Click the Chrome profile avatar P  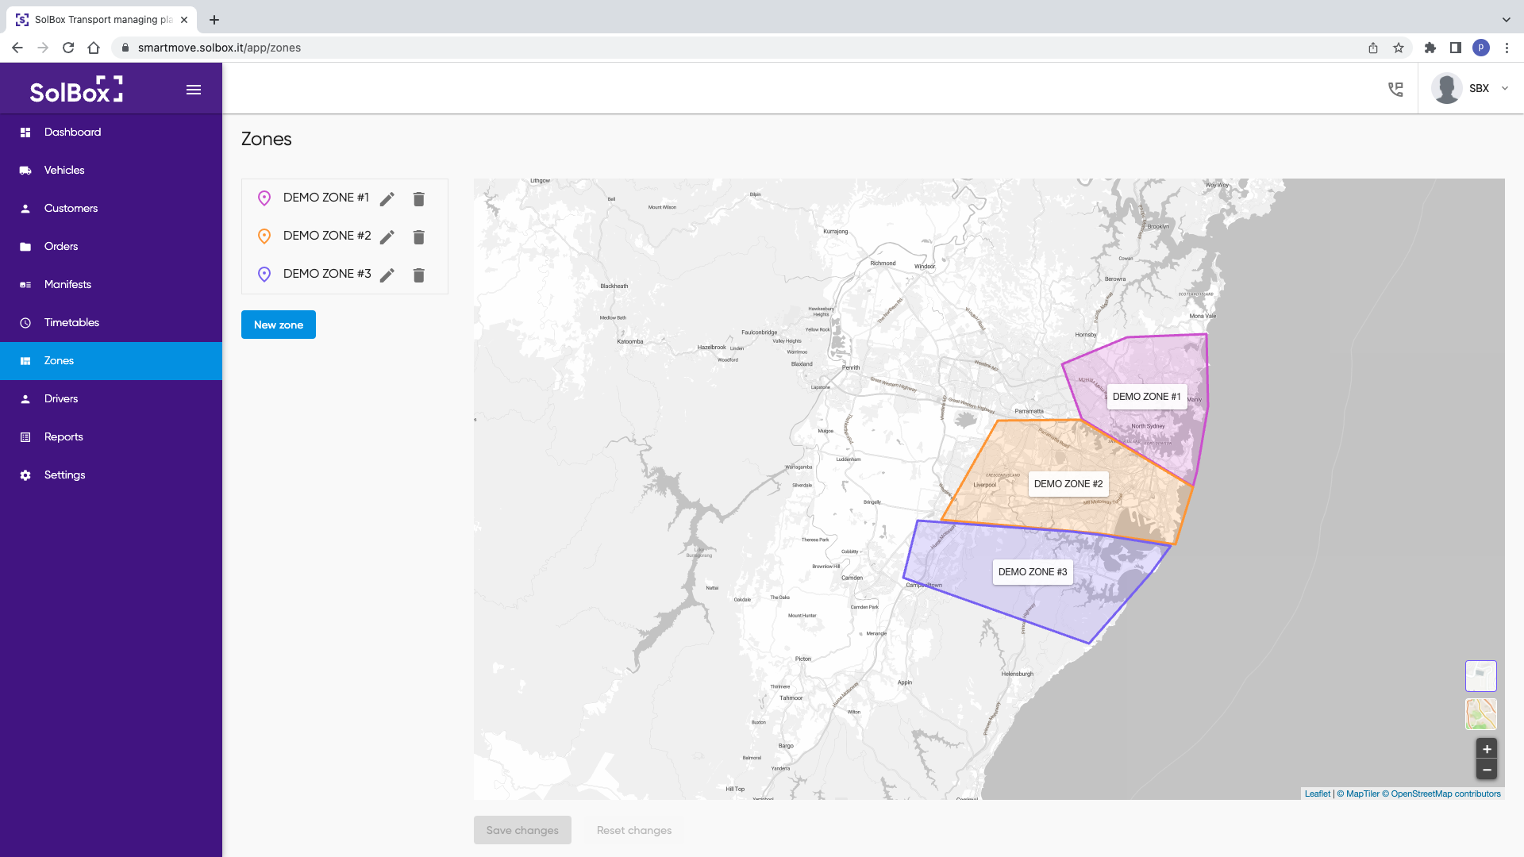1481,48
